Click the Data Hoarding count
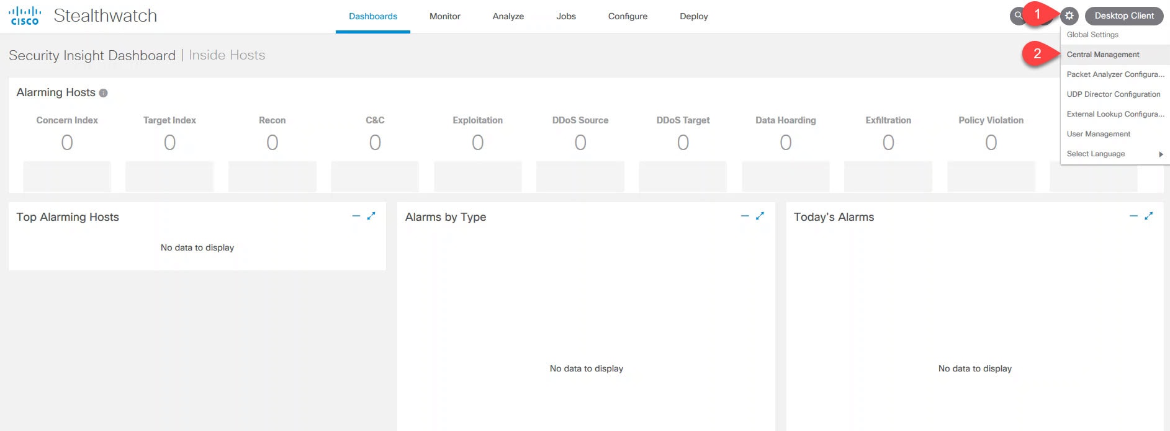Image resolution: width=1170 pixels, height=431 pixels. (786, 143)
